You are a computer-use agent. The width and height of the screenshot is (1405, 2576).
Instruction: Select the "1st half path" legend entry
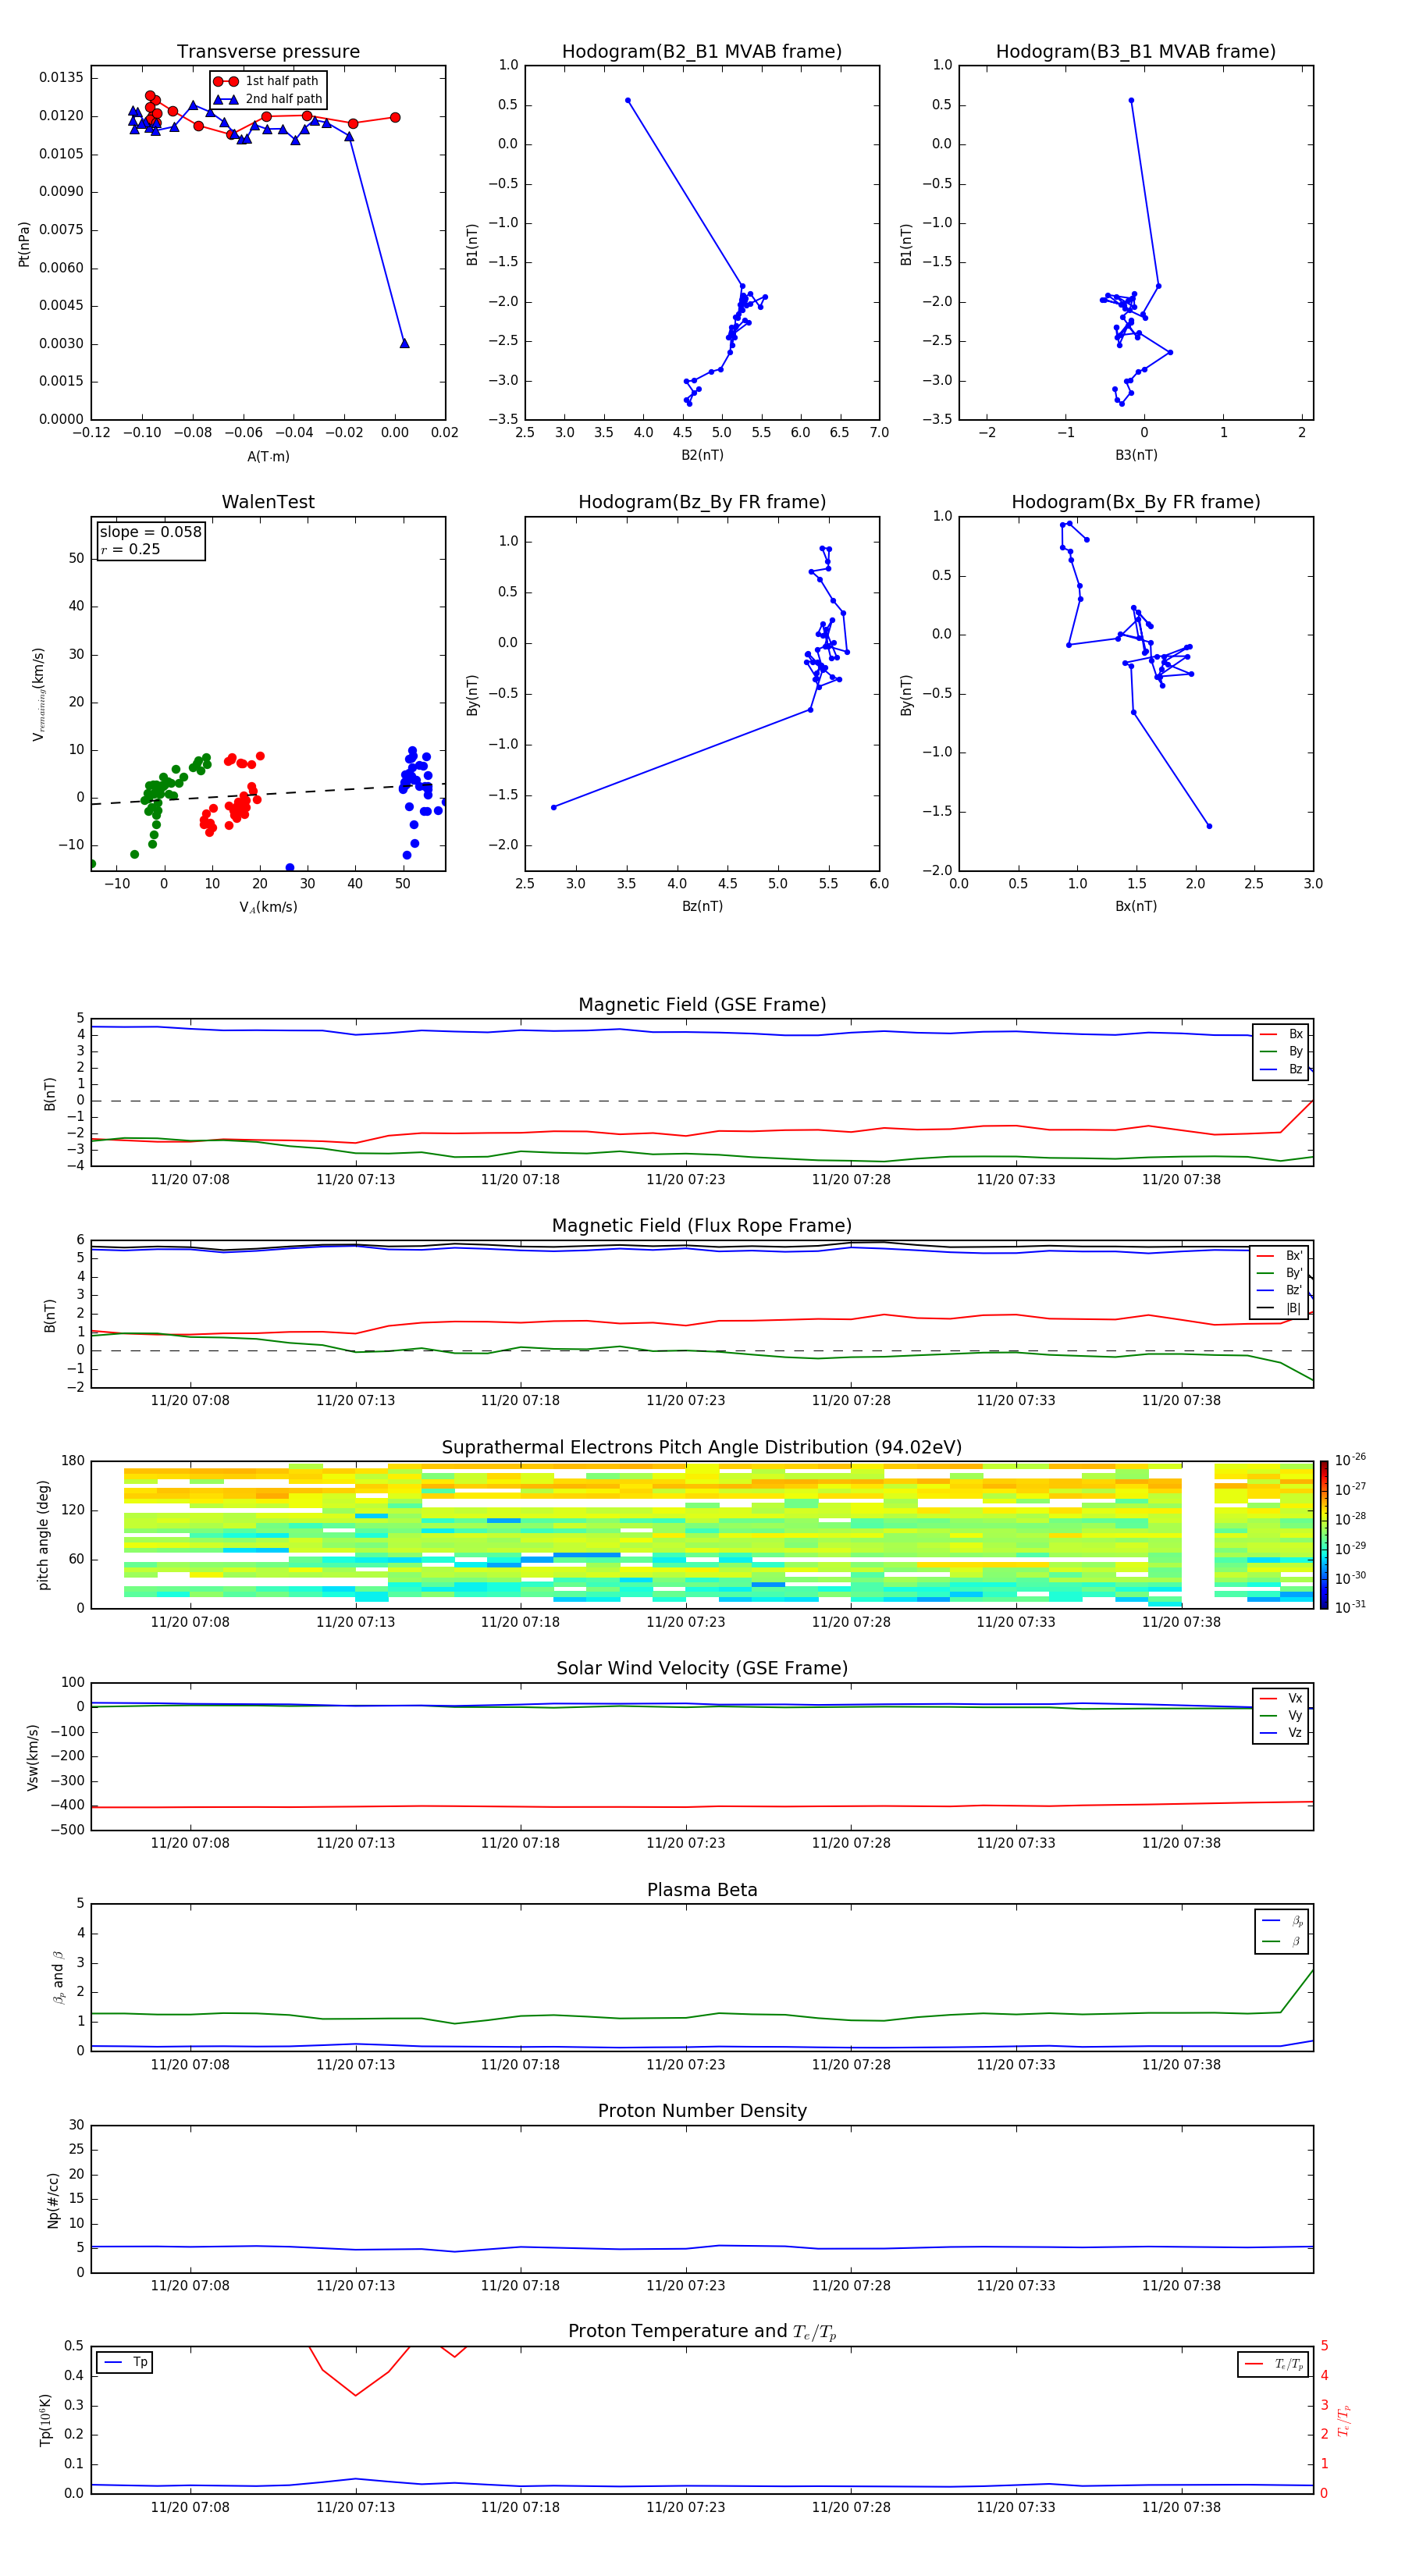[267, 81]
